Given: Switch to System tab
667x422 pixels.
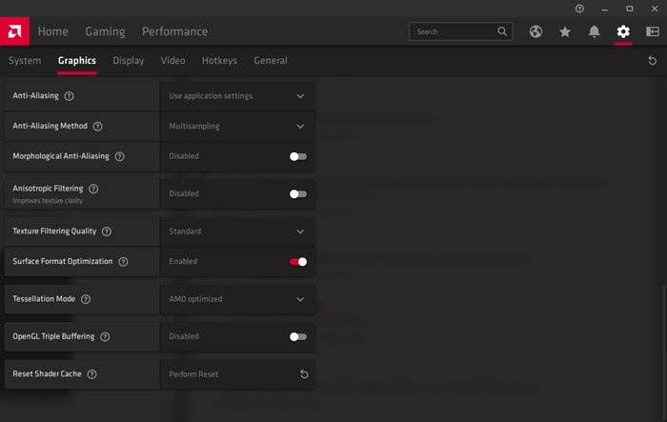Looking at the screenshot, I should pyautogui.click(x=25, y=60).
